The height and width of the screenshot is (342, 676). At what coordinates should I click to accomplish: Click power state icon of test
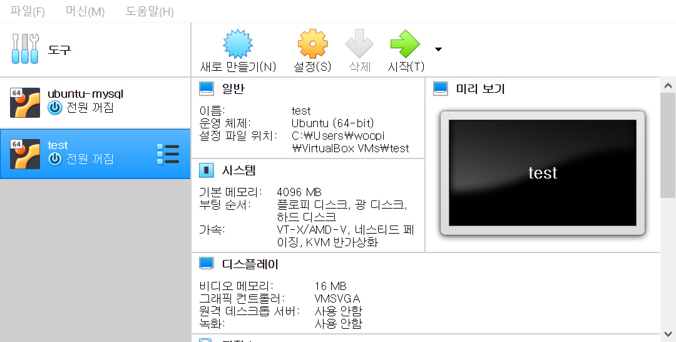click(x=54, y=158)
